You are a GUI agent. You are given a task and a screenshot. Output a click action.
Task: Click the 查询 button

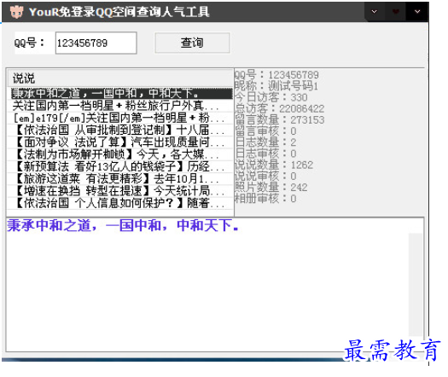click(x=192, y=43)
